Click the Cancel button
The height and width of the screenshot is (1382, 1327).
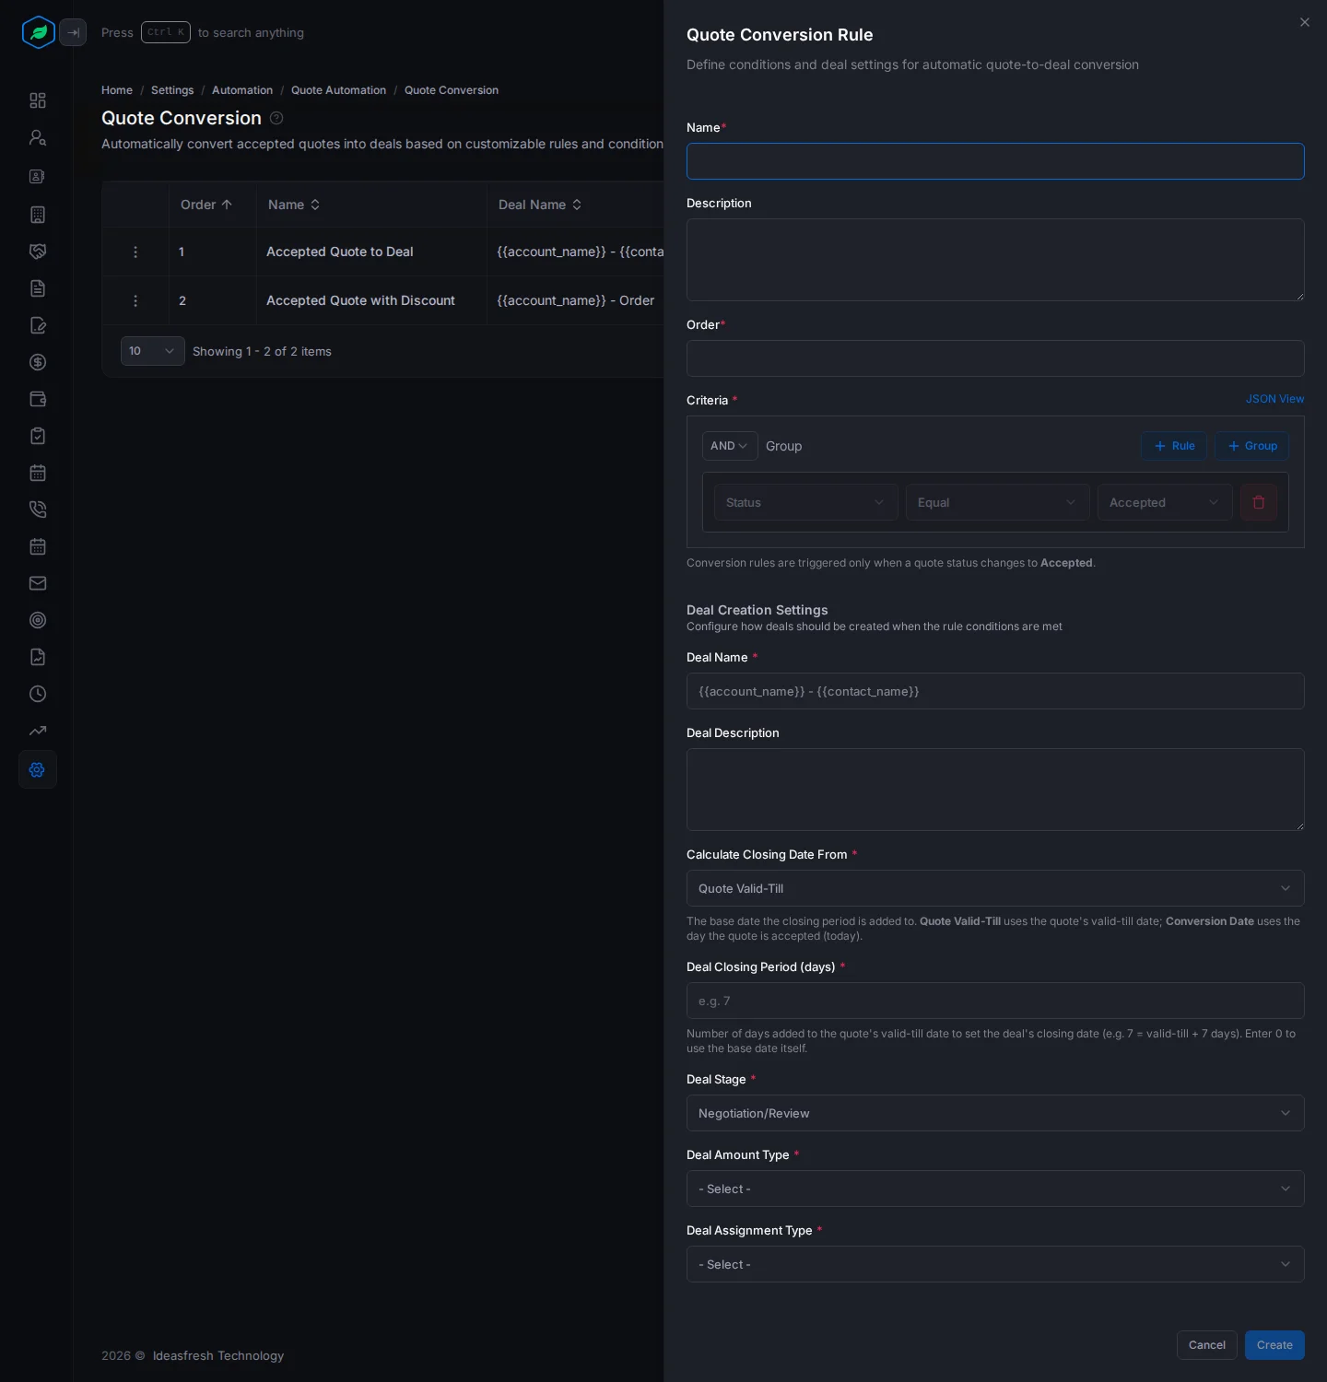(x=1207, y=1345)
